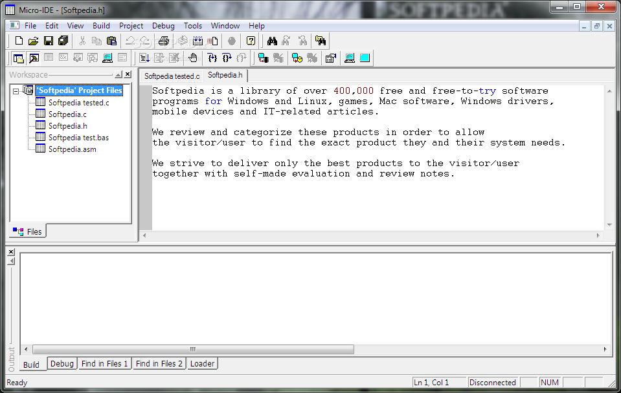Image resolution: width=621 pixels, height=393 pixels.
Task: Click the Help question mark icon
Action: (251, 41)
